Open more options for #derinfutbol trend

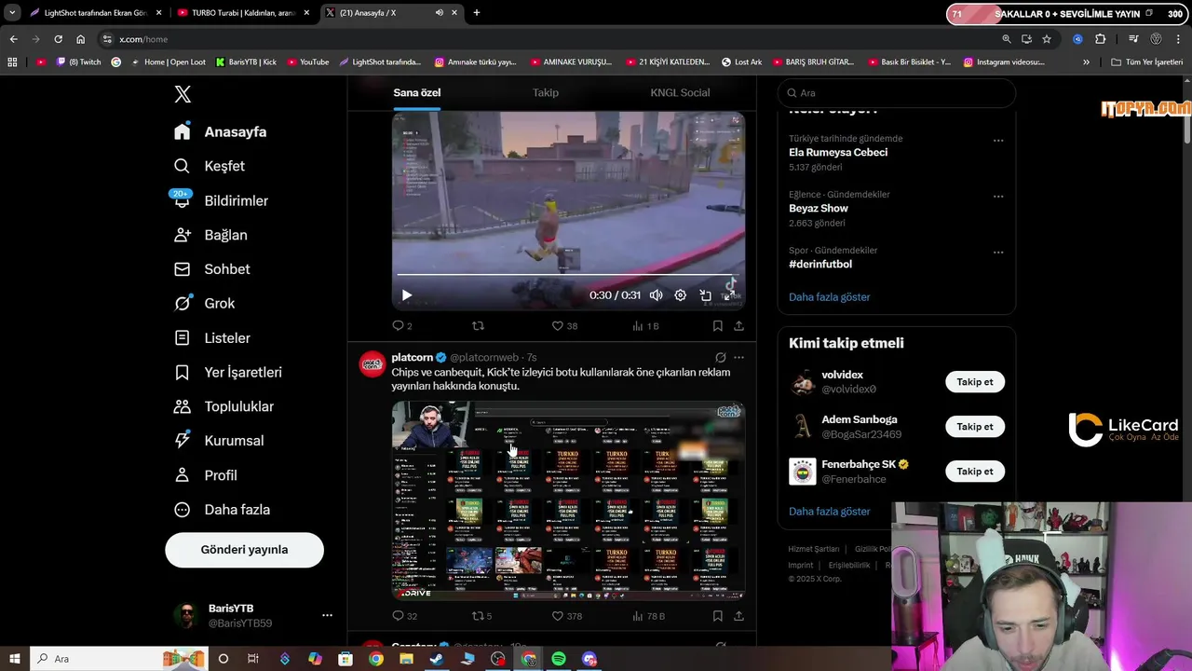[x=998, y=253]
